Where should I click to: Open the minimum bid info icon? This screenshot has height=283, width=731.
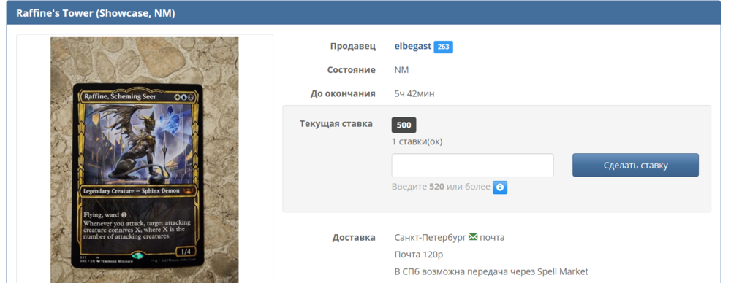tap(500, 187)
